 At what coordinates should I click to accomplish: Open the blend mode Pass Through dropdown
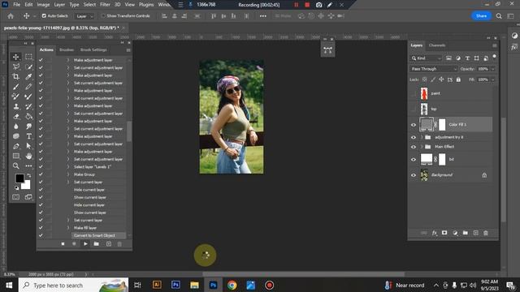click(x=433, y=69)
